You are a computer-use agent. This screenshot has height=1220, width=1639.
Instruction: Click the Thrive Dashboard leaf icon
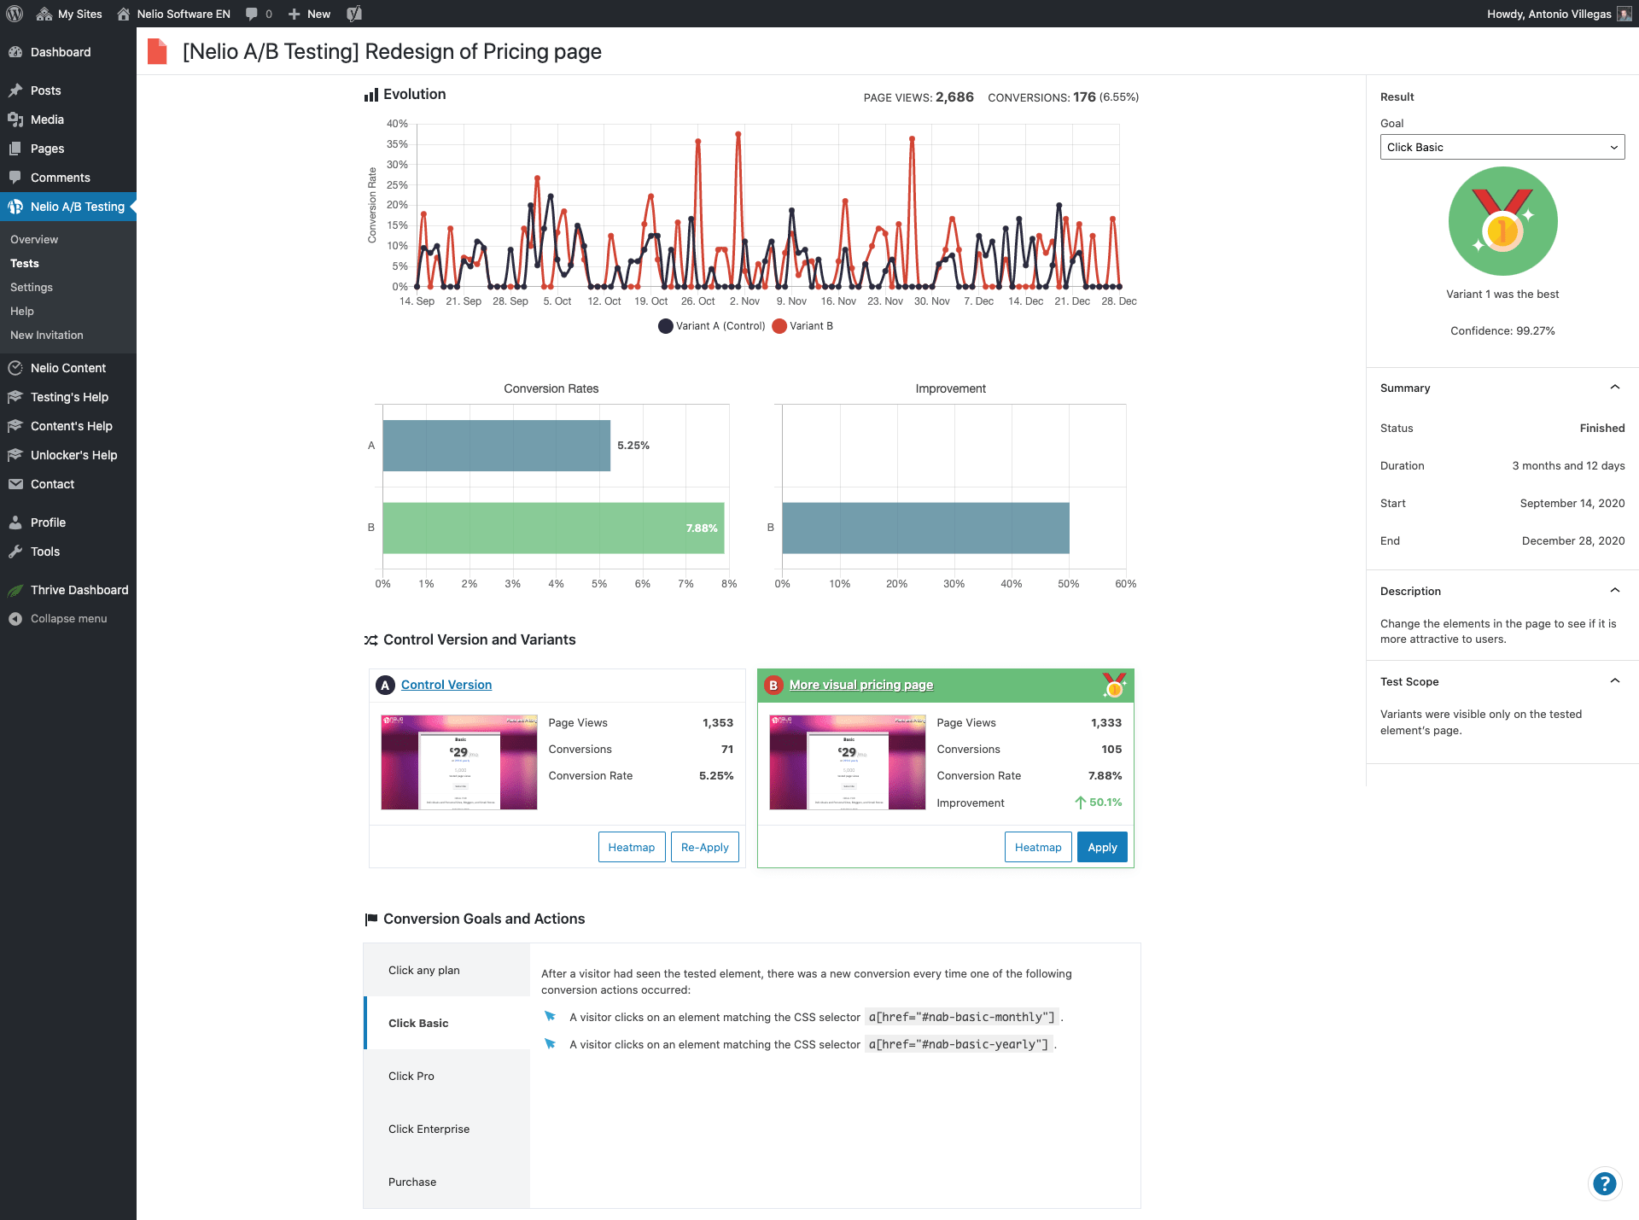point(15,590)
